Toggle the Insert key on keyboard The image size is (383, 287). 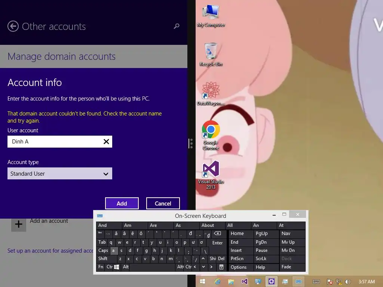pos(241,250)
